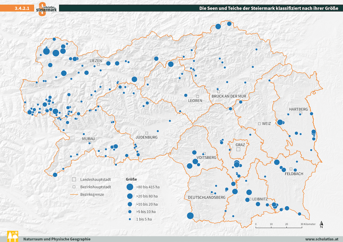Click the Liezen town square marker
This screenshot has width=343, height=242.
click(x=98, y=64)
